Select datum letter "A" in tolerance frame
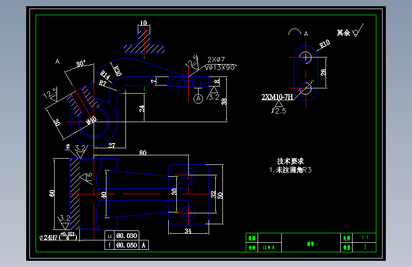412x267 pixels. click(144, 245)
